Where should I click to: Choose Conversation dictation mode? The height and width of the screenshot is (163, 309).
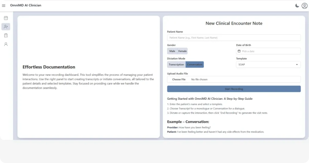point(195,64)
